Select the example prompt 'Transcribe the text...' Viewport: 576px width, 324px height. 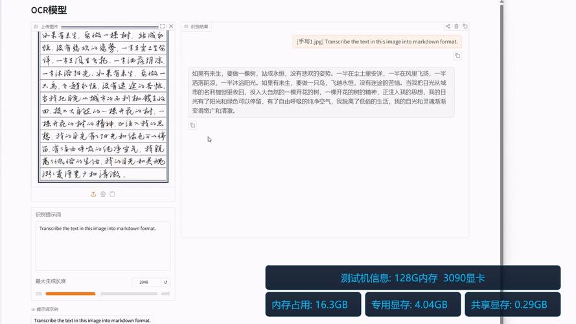click(92, 320)
